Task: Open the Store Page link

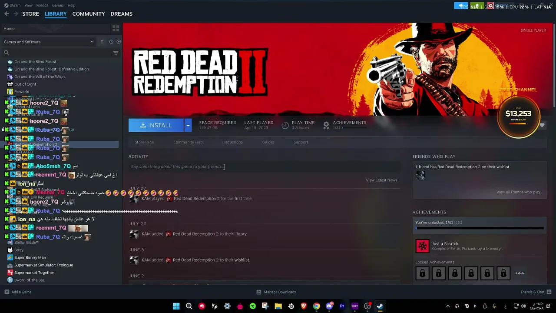Action: pyautogui.click(x=144, y=142)
